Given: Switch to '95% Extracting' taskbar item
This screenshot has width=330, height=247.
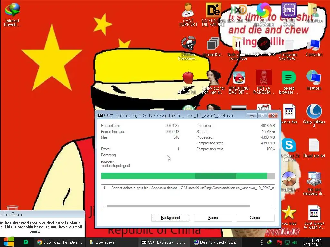Looking at the screenshot, I should 164,242.
